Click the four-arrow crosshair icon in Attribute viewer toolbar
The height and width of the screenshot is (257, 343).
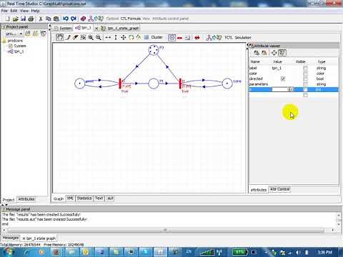point(274,53)
